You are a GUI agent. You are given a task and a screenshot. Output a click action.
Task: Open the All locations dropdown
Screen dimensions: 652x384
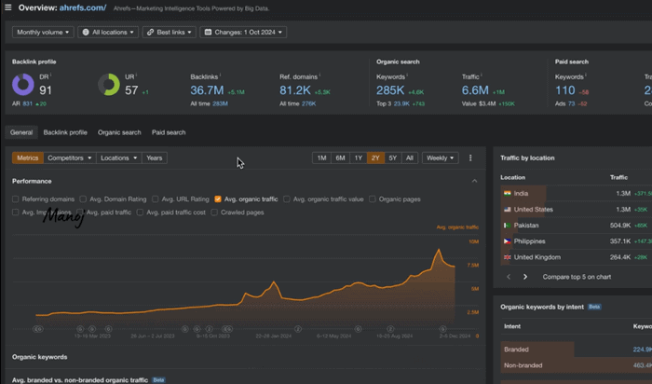tap(108, 32)
